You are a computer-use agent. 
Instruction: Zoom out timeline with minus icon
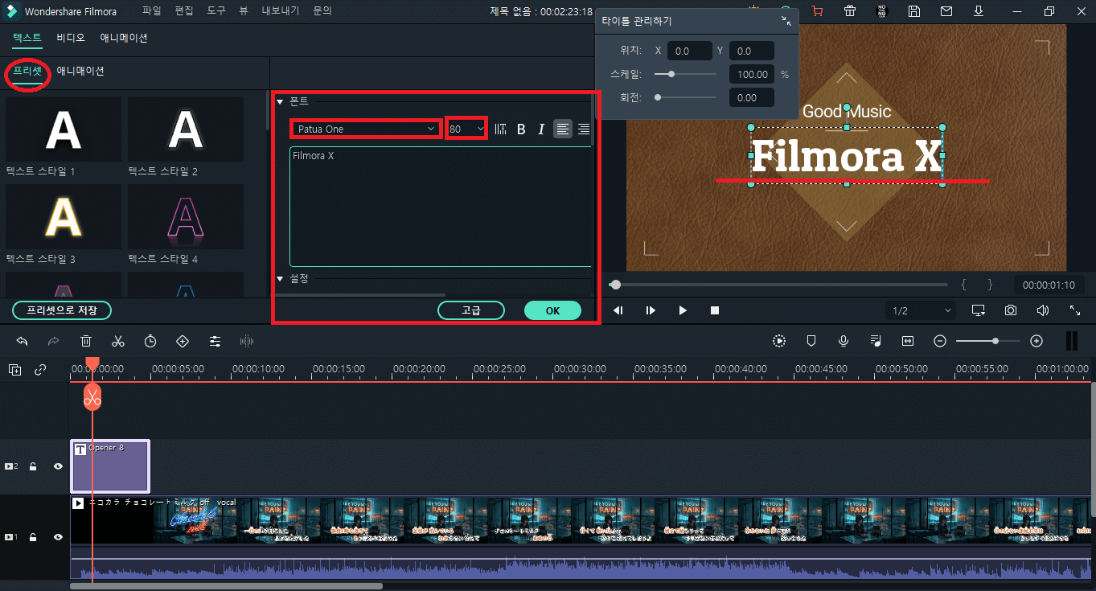click(x=940, y=341)
